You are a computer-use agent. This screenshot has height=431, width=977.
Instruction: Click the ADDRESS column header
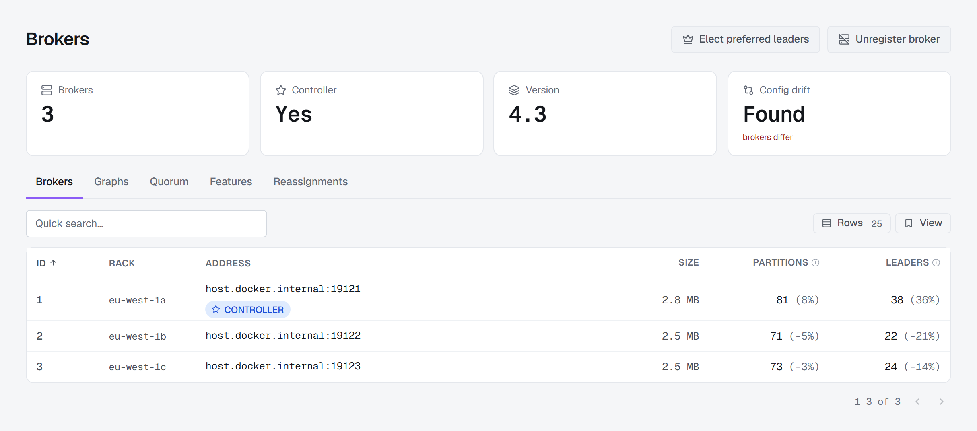point(228,263)
